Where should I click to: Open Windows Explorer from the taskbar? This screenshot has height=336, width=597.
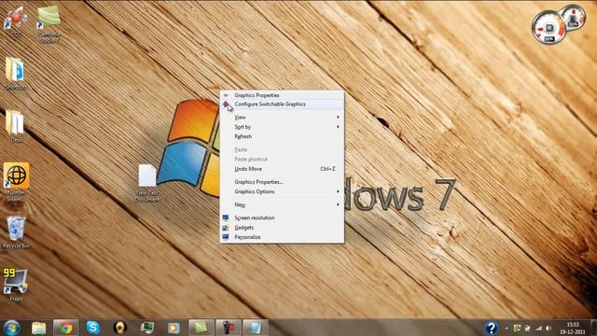pos(39,328)
